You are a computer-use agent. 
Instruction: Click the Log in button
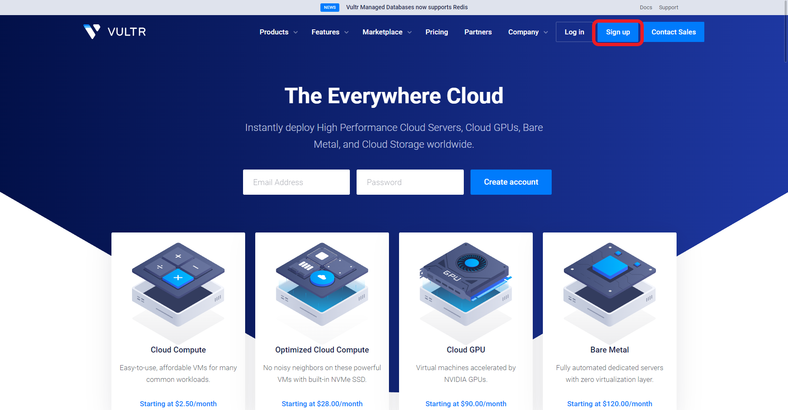574,32
